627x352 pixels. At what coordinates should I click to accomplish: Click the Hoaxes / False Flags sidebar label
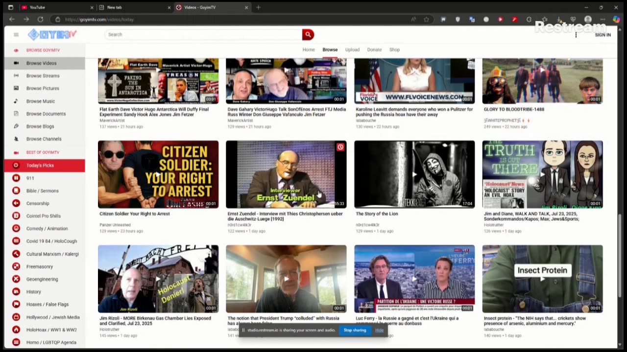pos(48,305)
